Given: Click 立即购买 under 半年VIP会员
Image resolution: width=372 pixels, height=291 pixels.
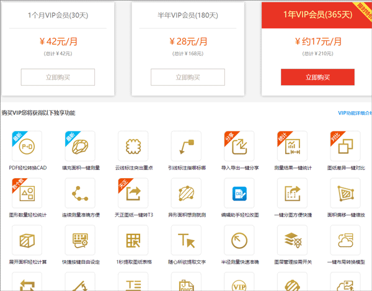Looking at the screenshot, I should point(188,77).
